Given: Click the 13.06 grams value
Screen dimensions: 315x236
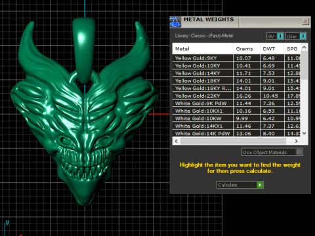Looking at the screenshot, I should click(243, 133).
